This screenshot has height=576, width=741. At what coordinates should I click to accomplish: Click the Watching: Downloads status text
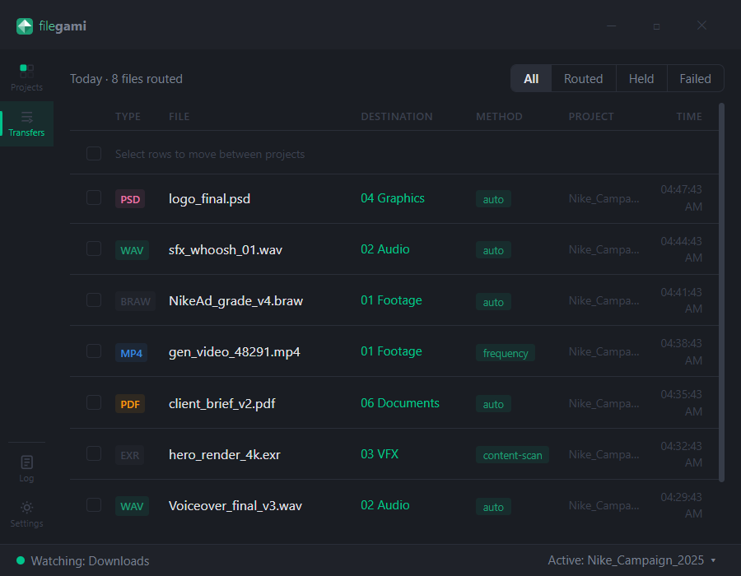pos(90,560)
